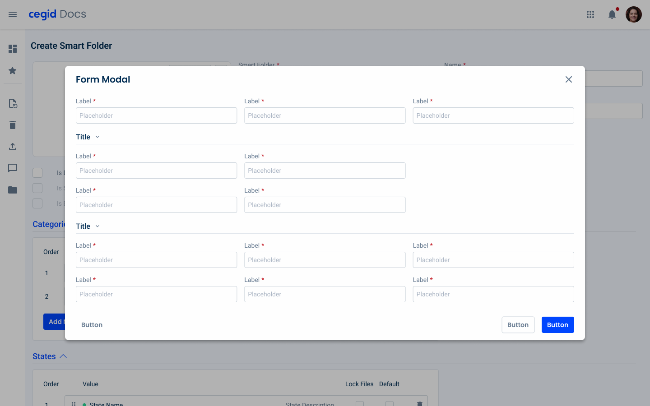Click the upload icon in sidebar
650x406 pixels.
pos(13,147)
